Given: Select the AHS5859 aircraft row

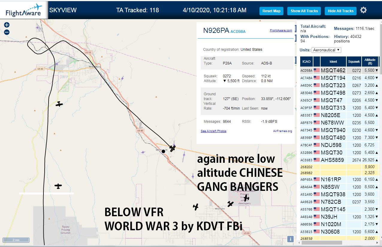Looking at the screenshot, I should point(340,160).
